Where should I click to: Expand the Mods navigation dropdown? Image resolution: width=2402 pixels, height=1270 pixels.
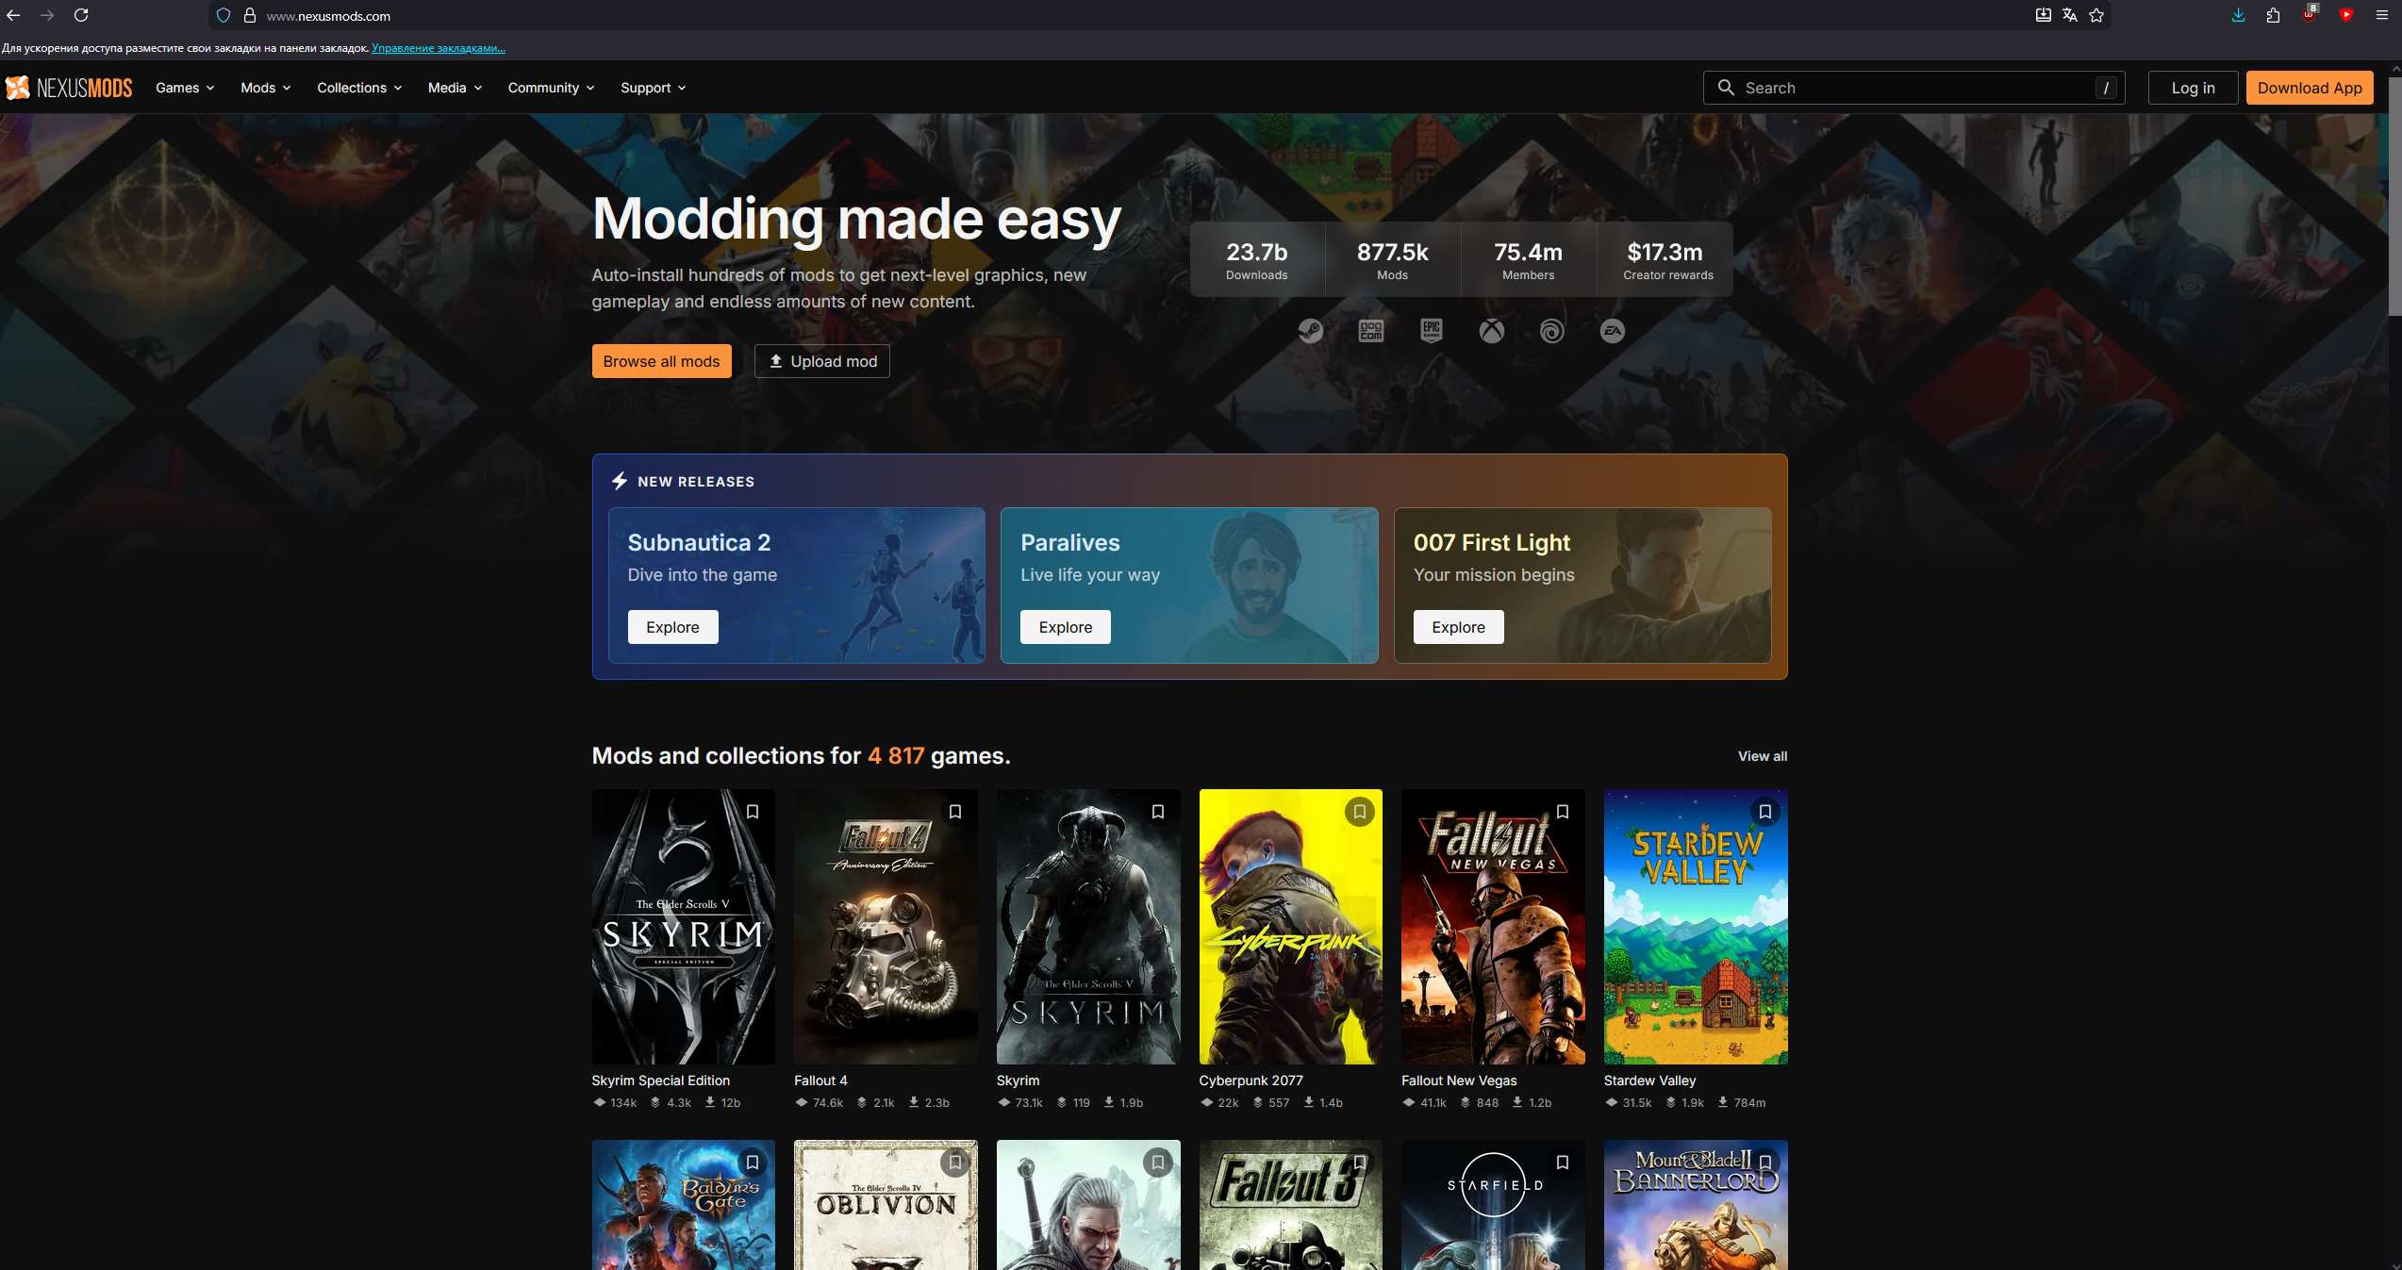coord(265,88)
